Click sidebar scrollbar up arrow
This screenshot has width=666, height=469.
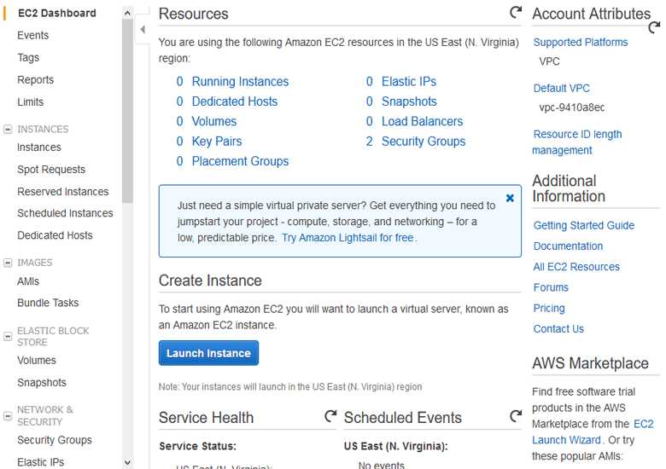[127, 14]
